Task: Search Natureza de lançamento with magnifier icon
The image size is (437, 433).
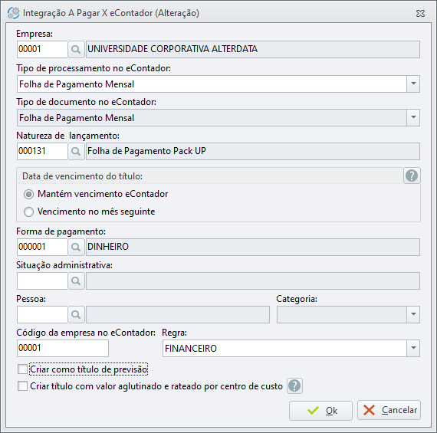Action: click(x=76, y=151)
